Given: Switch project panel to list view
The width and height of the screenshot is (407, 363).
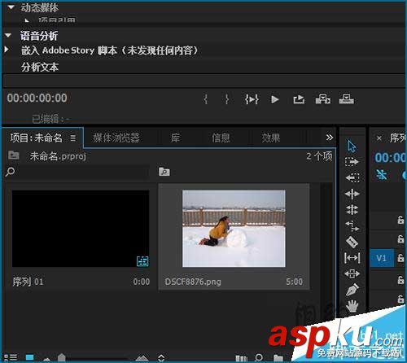Looking at the screenshot, I should (11, 357).
